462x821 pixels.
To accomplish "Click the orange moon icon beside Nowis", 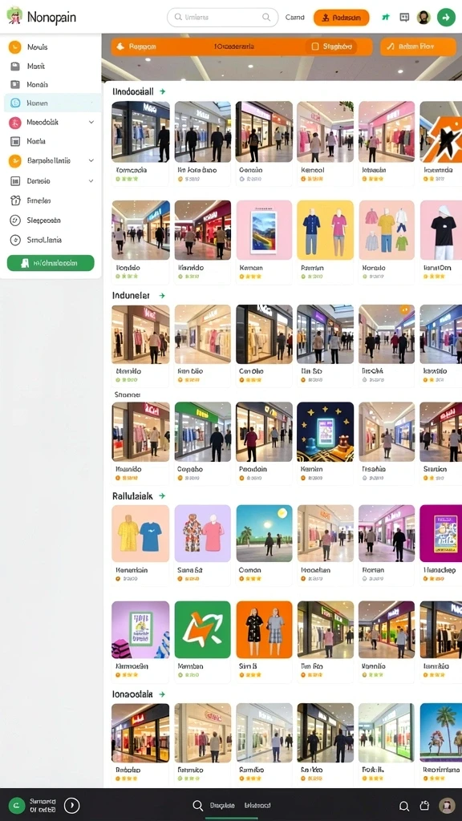I will pos(15,47).
